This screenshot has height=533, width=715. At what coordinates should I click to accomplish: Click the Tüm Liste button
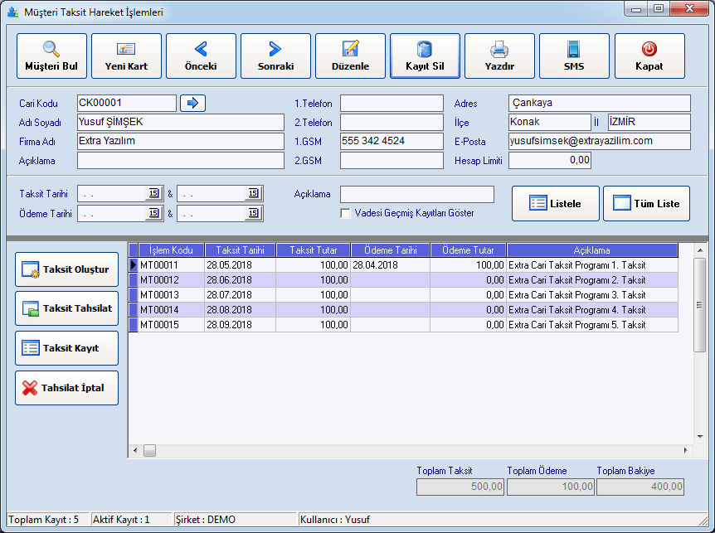pyautogui.click(x=647, y=204)
